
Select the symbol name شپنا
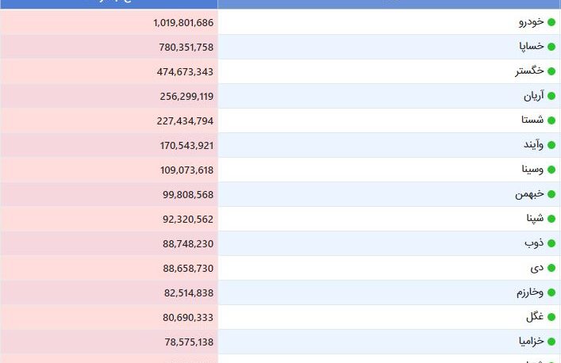tap(536, 218)
